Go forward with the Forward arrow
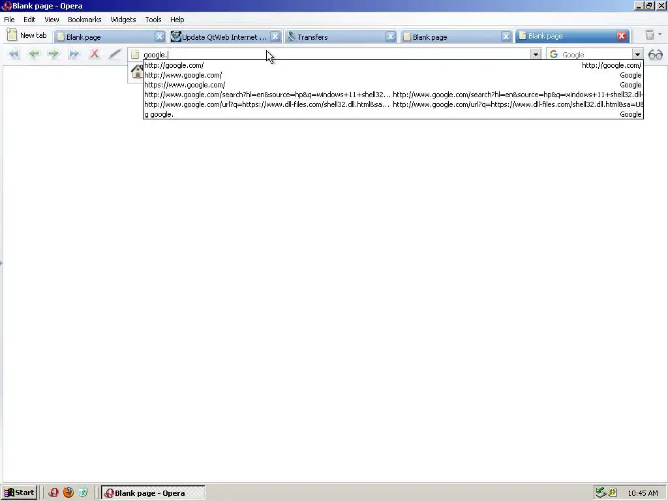The height and width of the screenshot is (501, 668). click(x=53, y=54)
